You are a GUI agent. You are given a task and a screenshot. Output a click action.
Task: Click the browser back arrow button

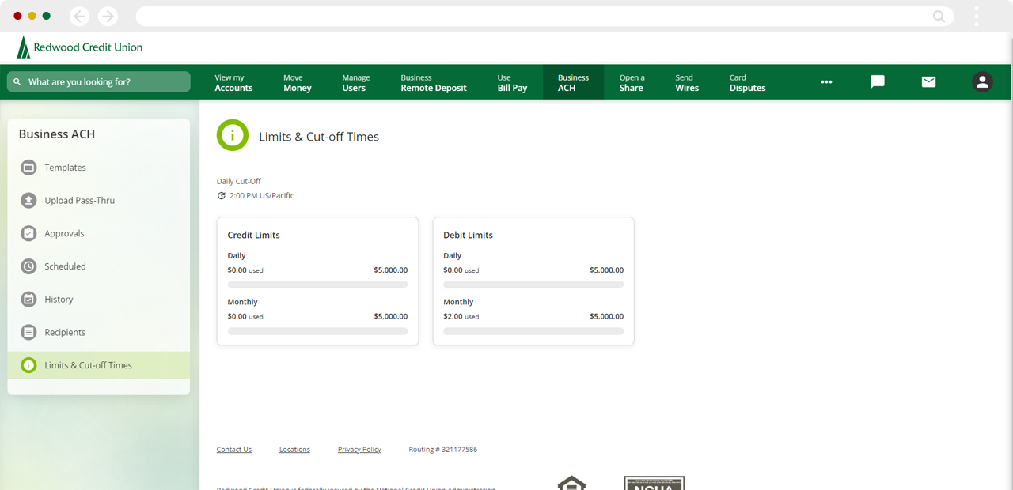pos(79,16)
